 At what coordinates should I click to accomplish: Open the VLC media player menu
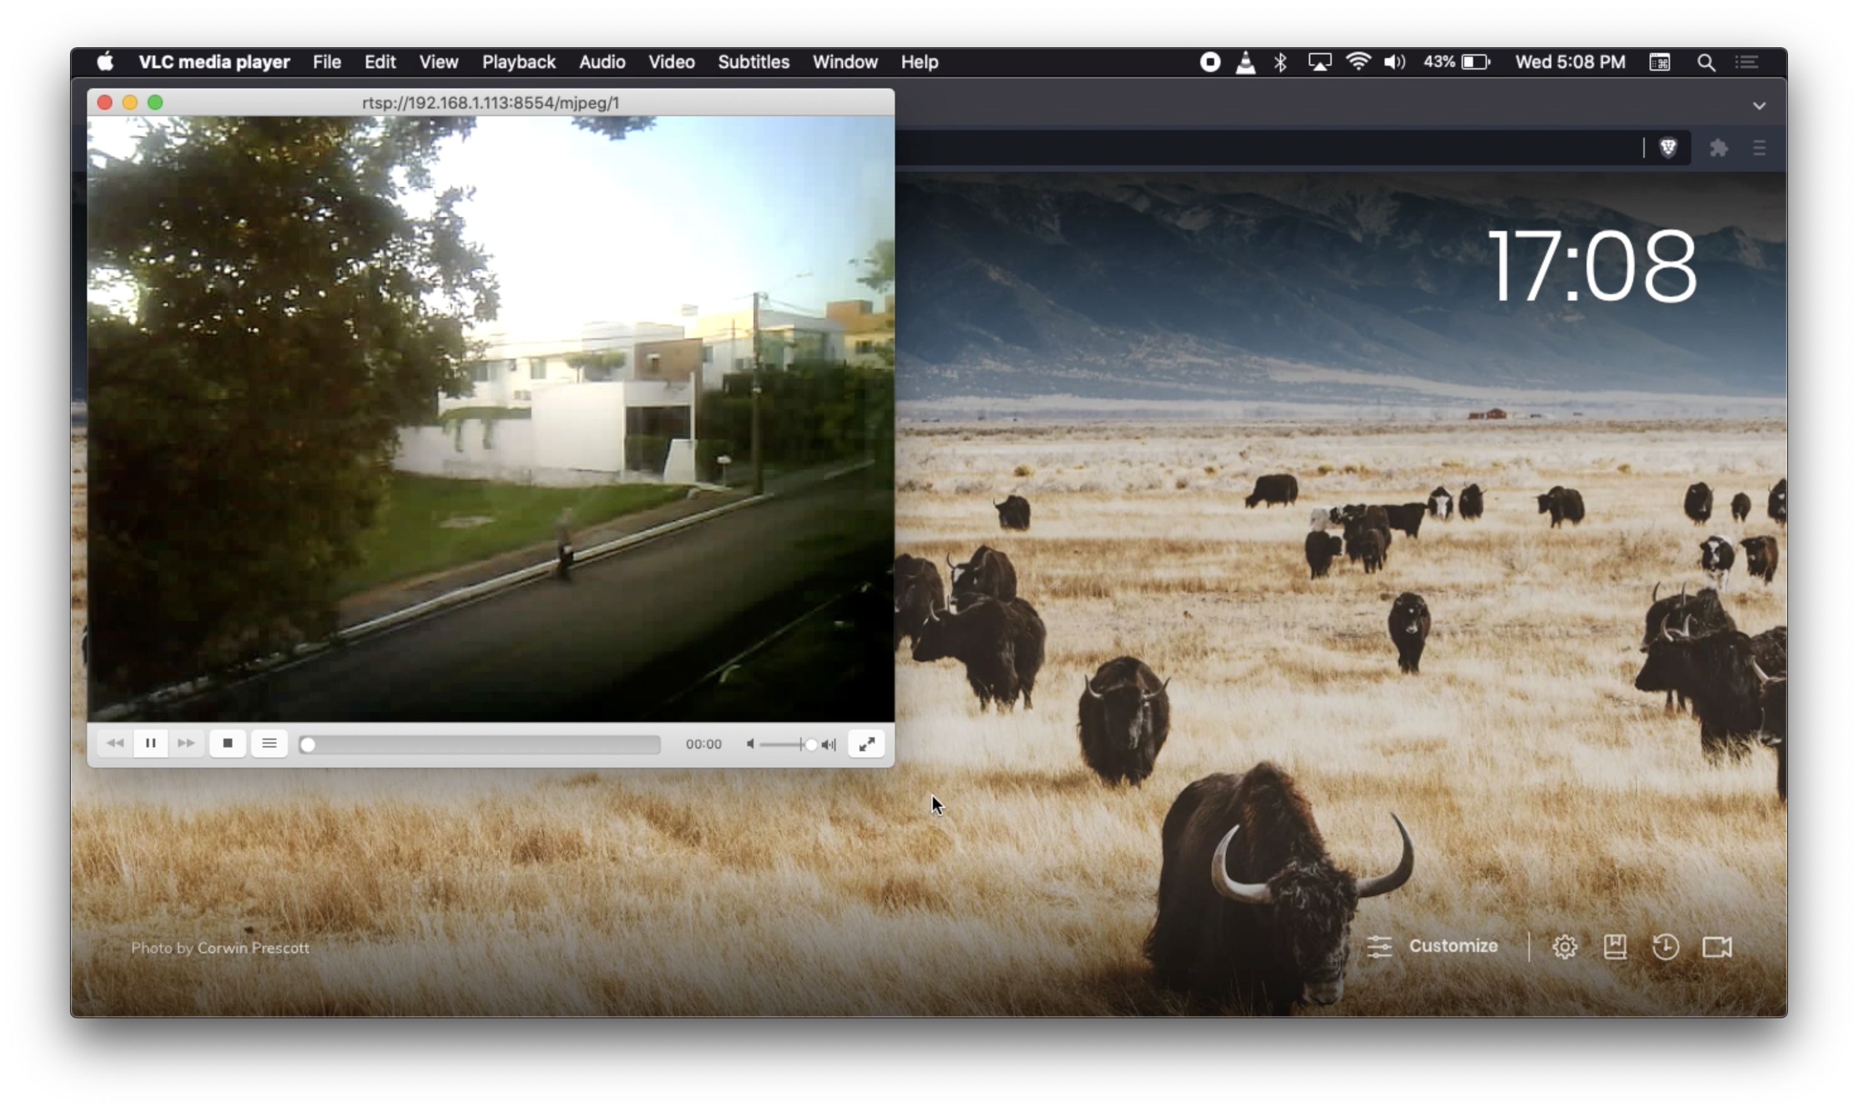click(214, 62)
